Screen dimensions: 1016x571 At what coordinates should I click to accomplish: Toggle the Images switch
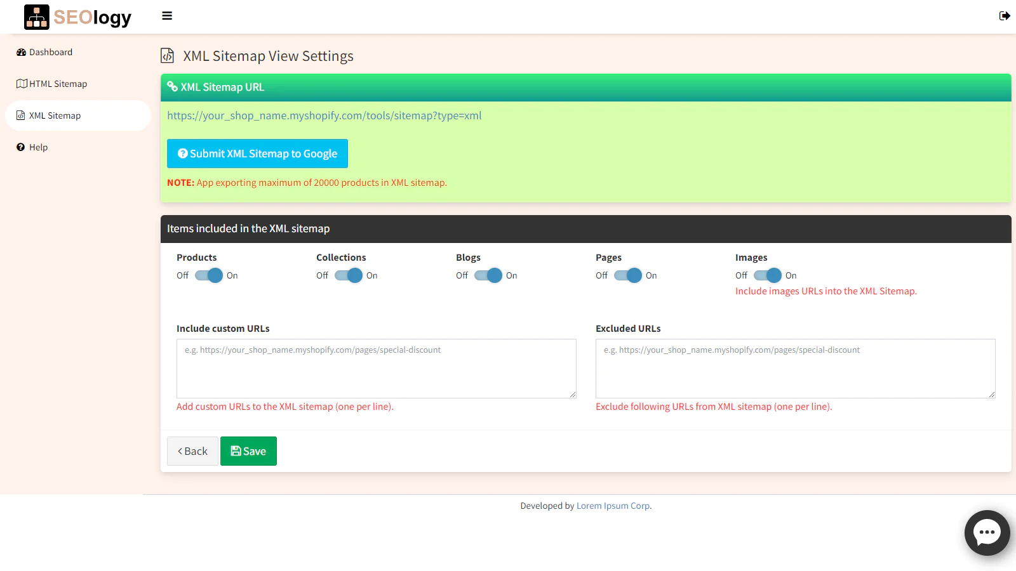[x=767, y=275]
